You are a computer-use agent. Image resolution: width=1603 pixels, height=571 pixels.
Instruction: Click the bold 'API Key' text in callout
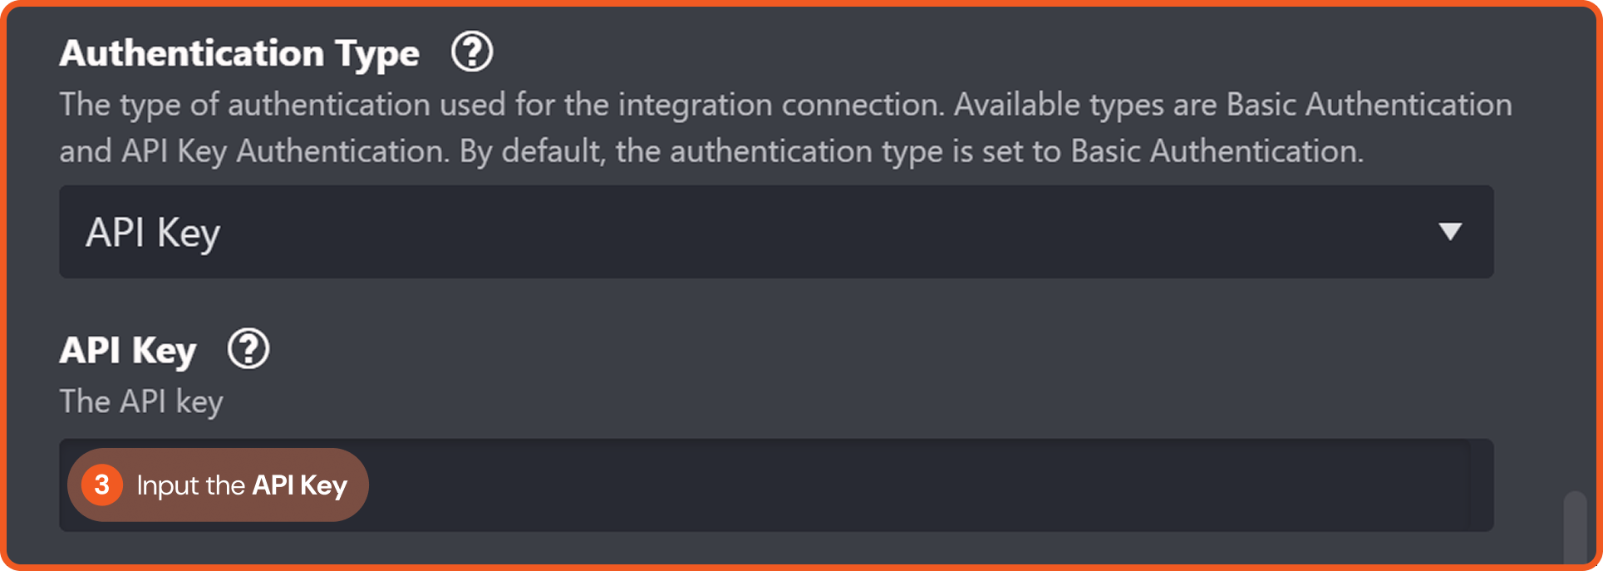click(x=299, y=485)
